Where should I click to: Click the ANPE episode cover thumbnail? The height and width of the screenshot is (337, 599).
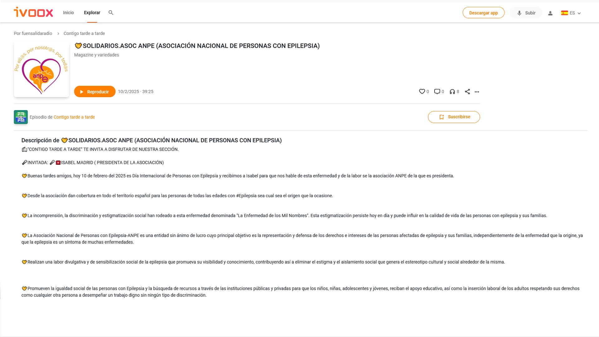pyautogui.click(x=41, y=70)
